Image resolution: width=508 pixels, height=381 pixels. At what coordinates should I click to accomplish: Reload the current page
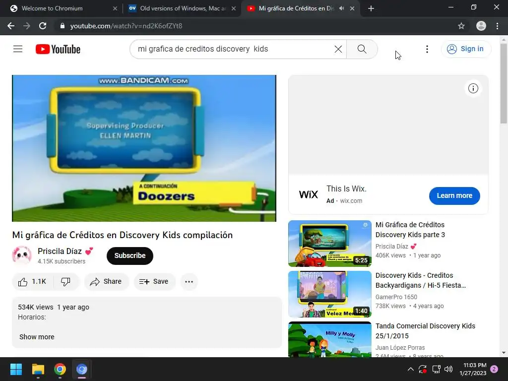43,26
